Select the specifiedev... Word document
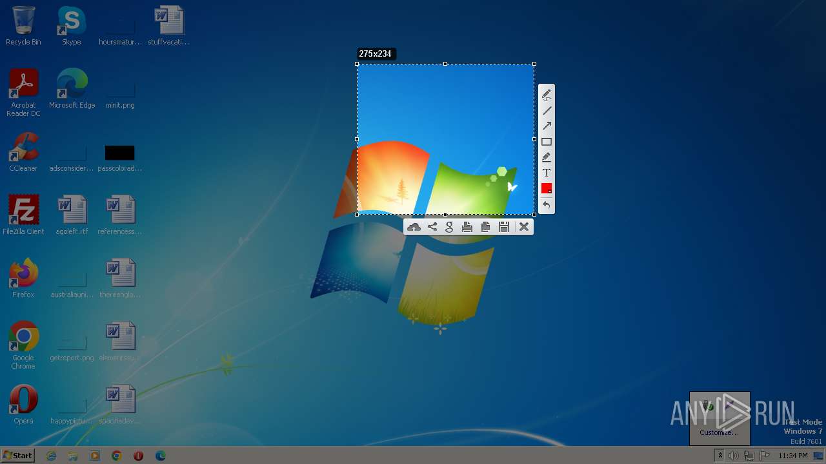The height and width of the screenshot is (464, 826). click(120, 405)
